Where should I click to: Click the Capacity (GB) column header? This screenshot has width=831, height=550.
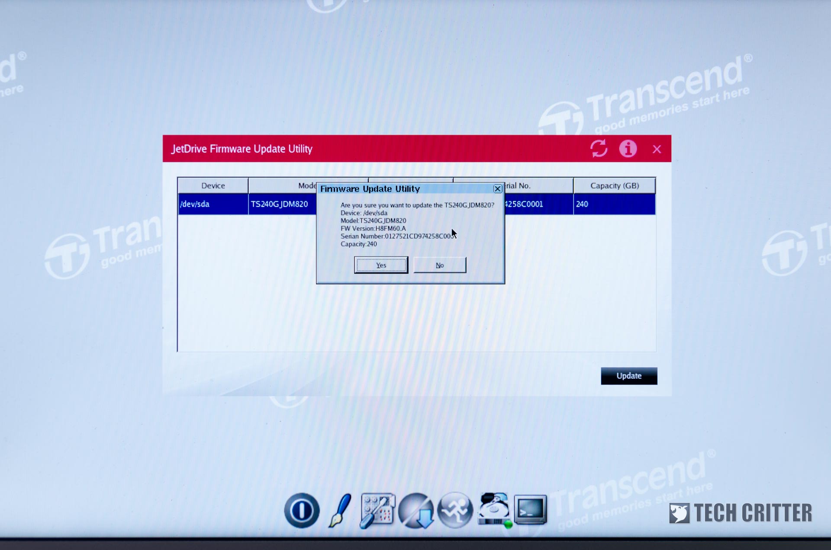tap(614, 185)
